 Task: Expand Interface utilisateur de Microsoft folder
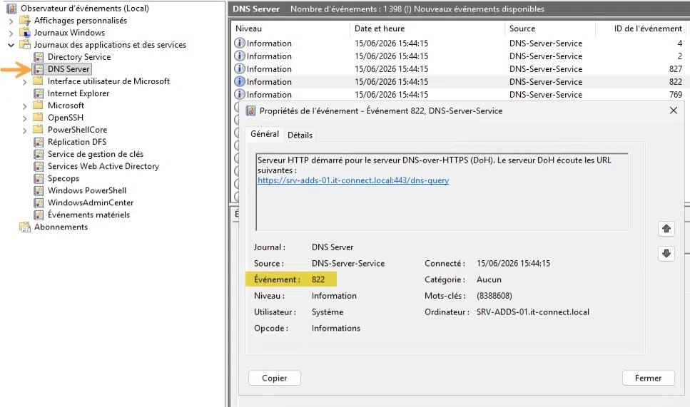25,82
